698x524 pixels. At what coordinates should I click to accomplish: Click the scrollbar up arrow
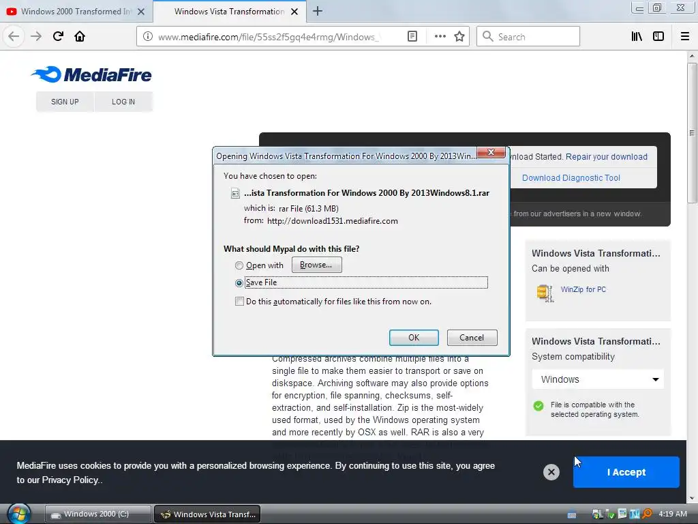click(x=692, y=56)
